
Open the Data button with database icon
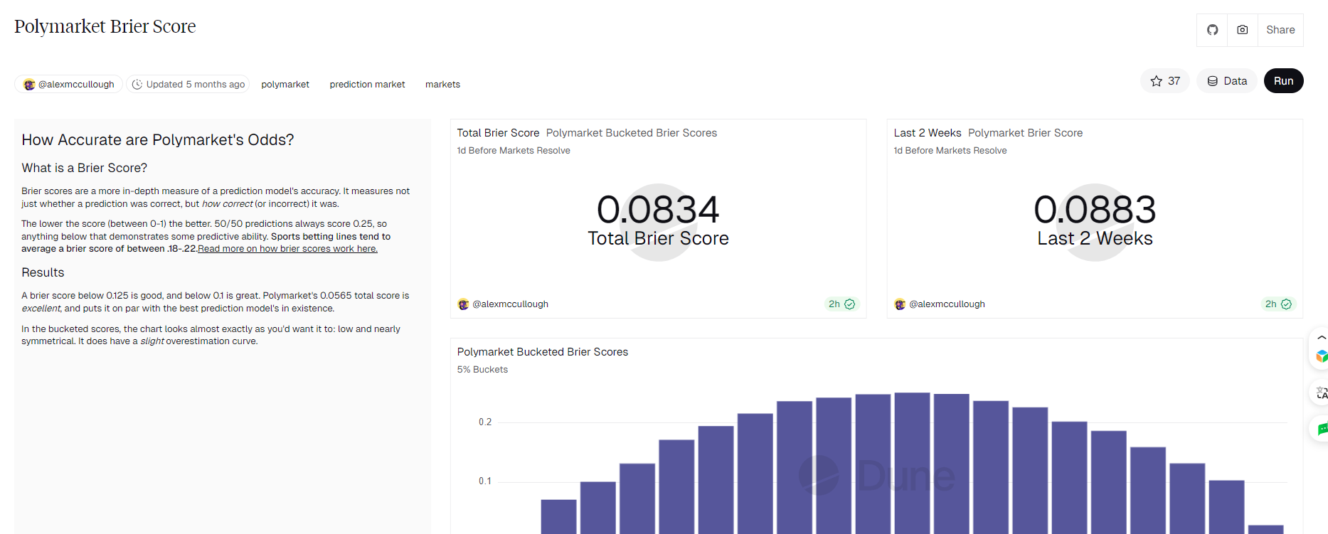tap(1227, 81)
